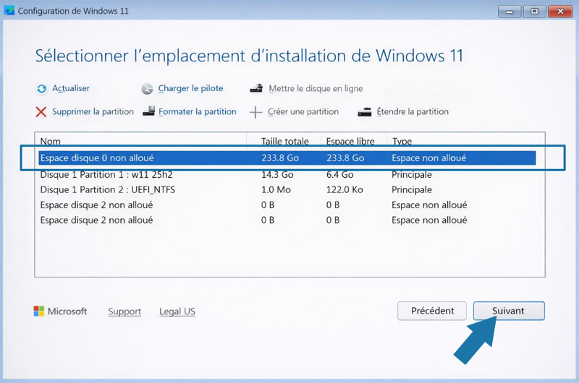Open the Support link

124,311
